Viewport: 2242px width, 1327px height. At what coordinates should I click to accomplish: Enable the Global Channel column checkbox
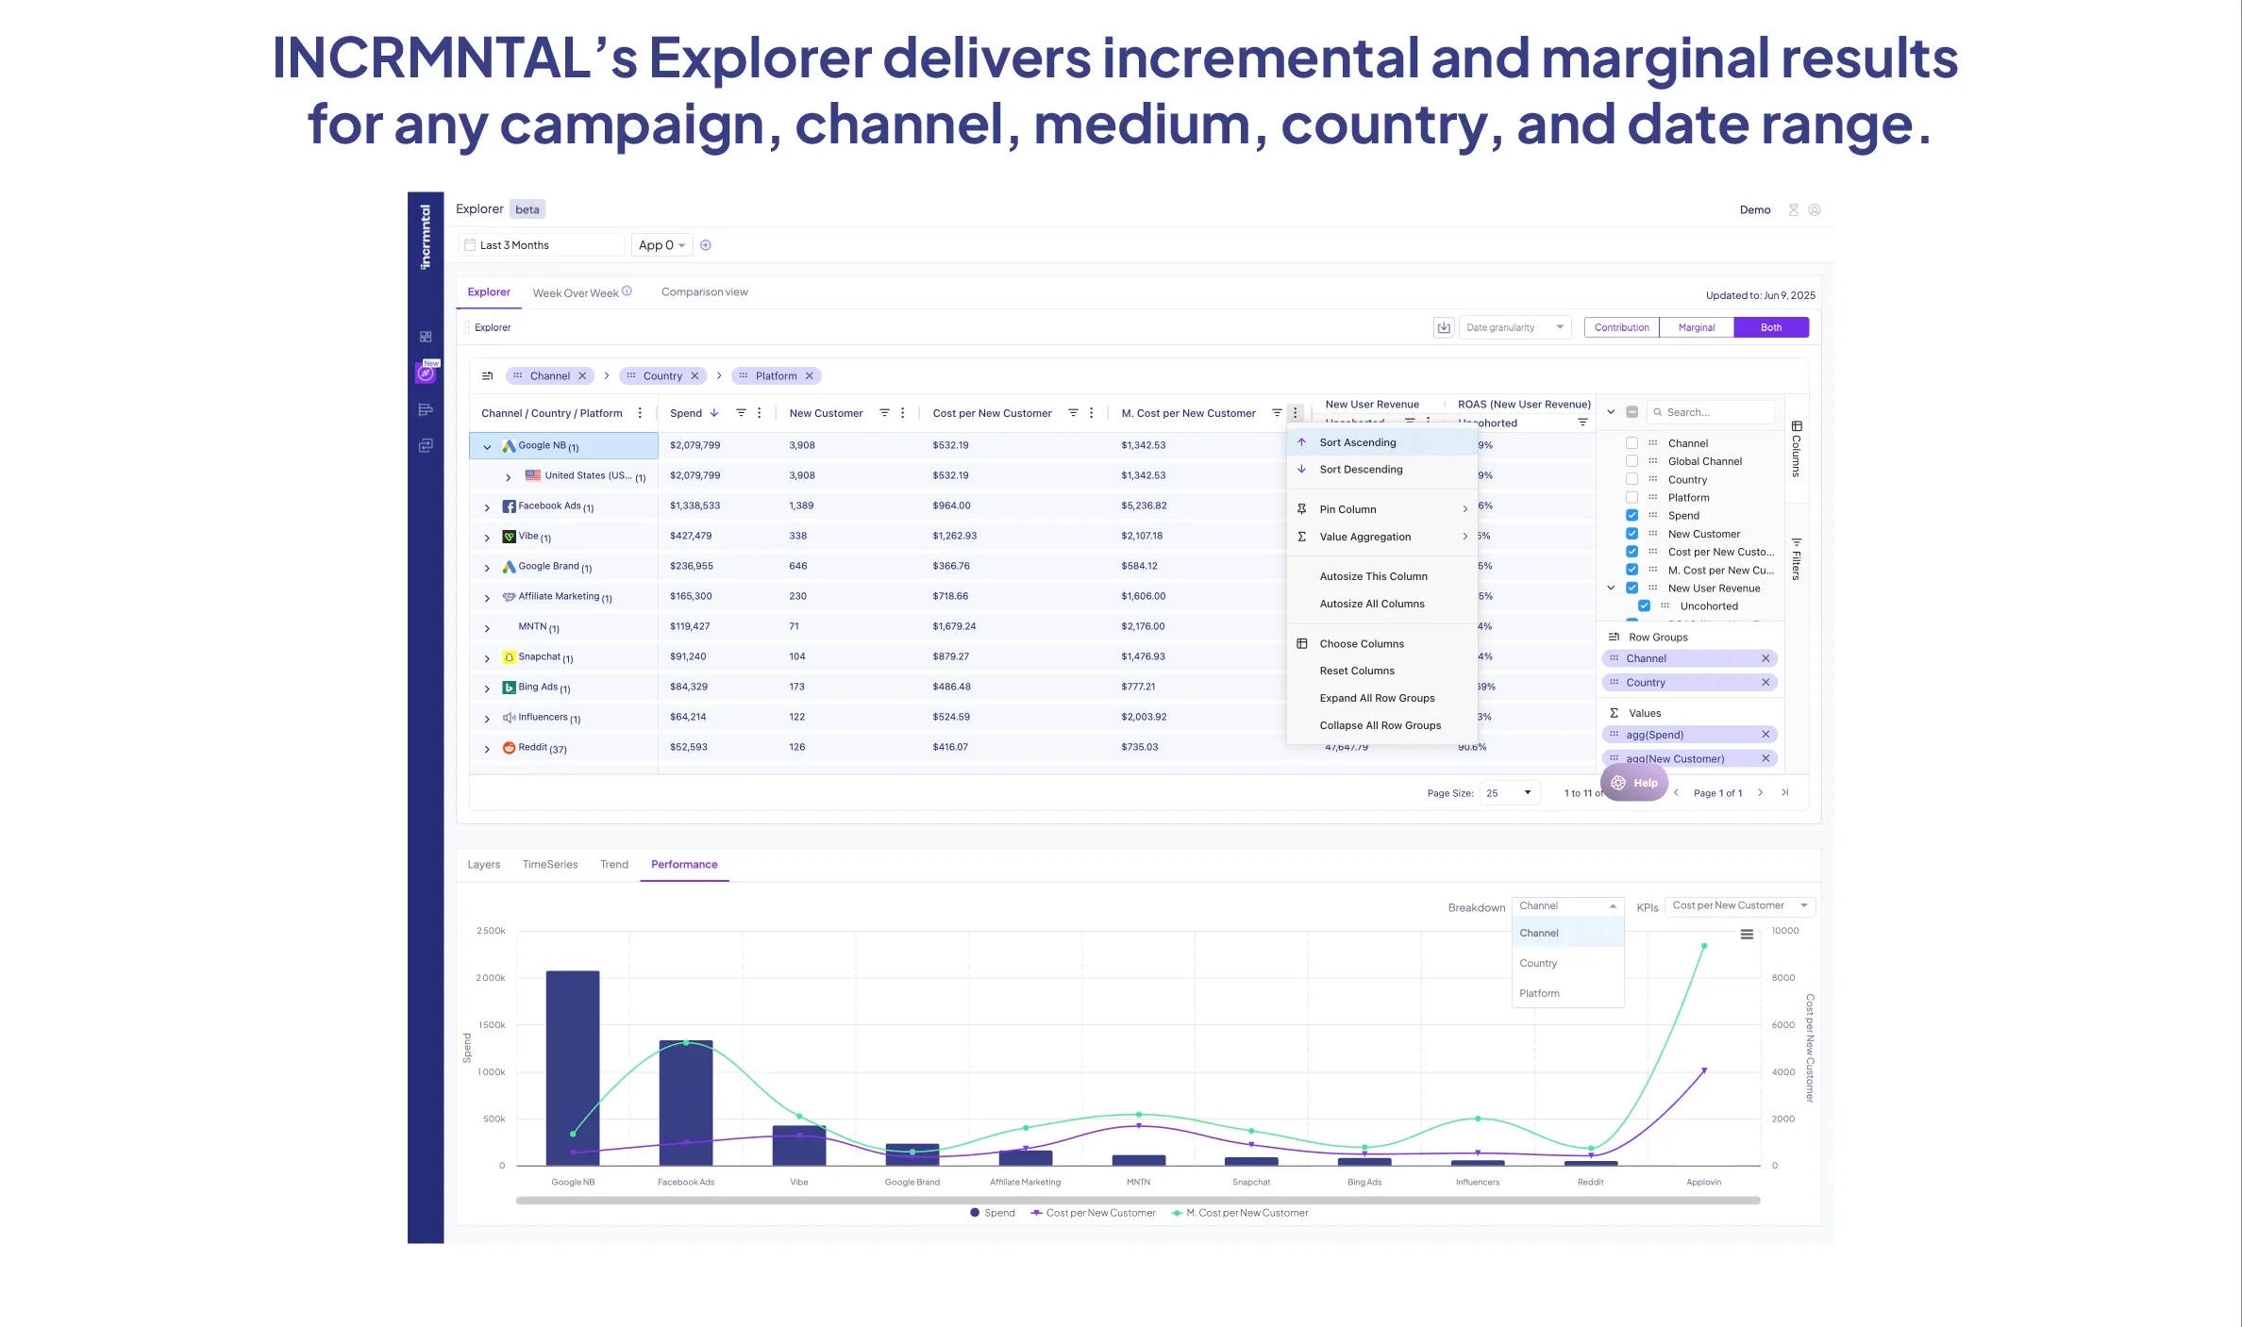1631,461
